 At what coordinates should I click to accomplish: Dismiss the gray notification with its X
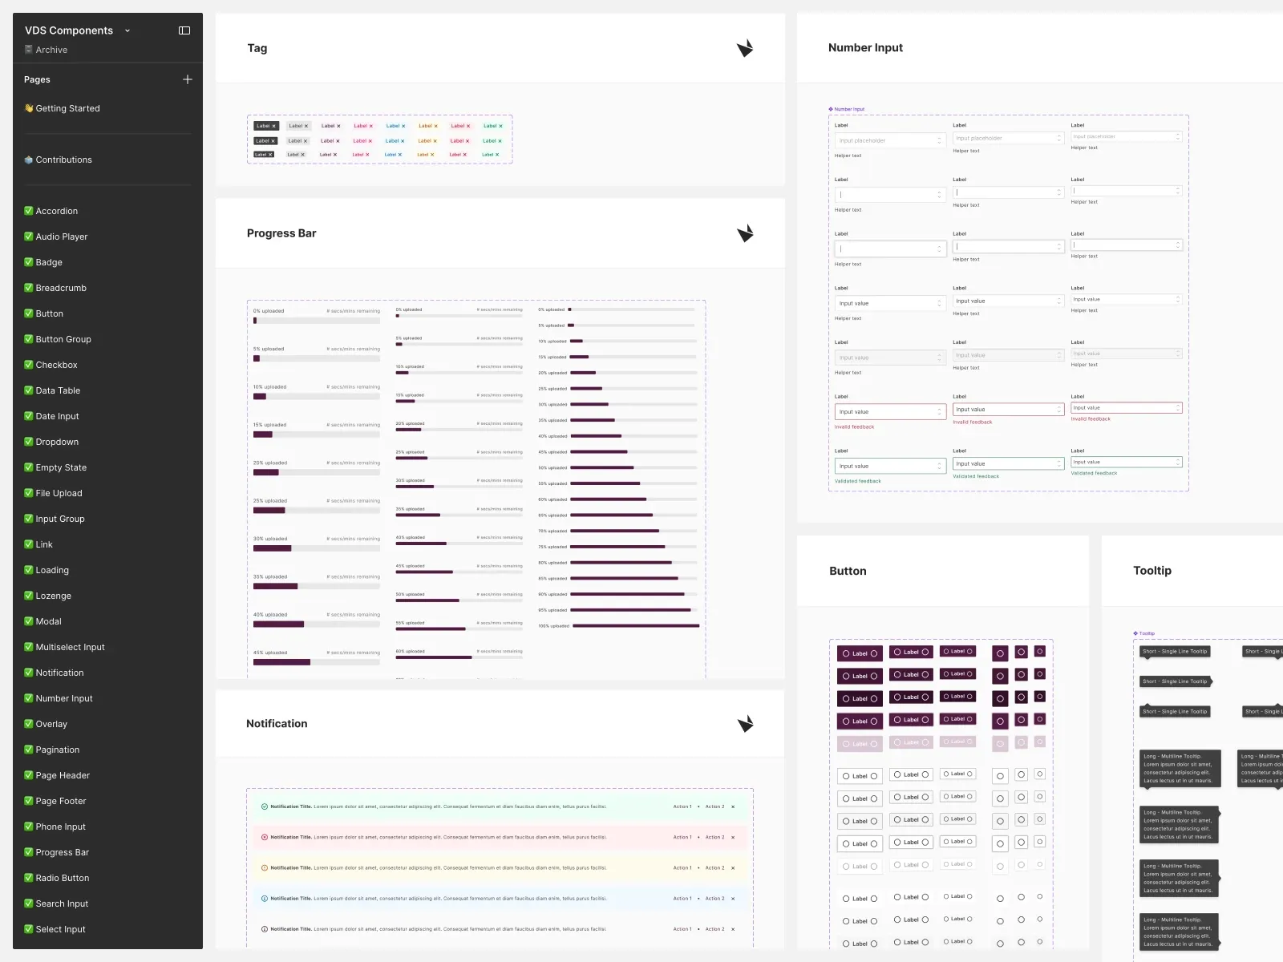point(733,929)
